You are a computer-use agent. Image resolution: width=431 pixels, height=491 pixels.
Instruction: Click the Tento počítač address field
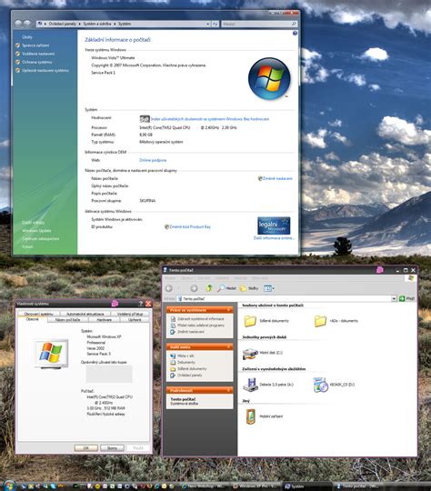pos(284,299)
